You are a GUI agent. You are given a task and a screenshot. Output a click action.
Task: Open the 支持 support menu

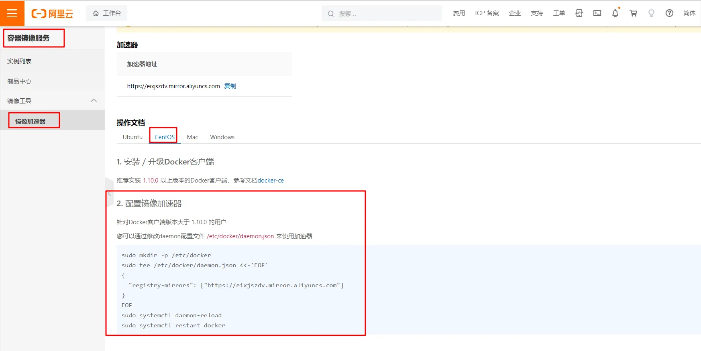[x=537, y=13]
